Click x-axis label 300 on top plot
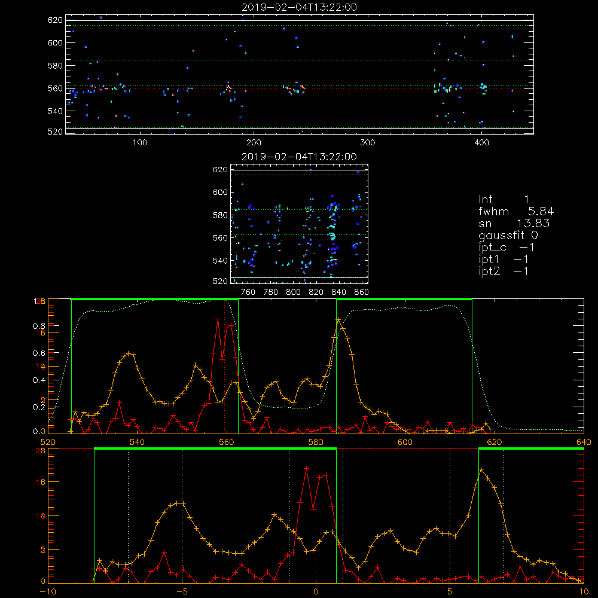This screenshot has height=598, width=598. [368, 143]
